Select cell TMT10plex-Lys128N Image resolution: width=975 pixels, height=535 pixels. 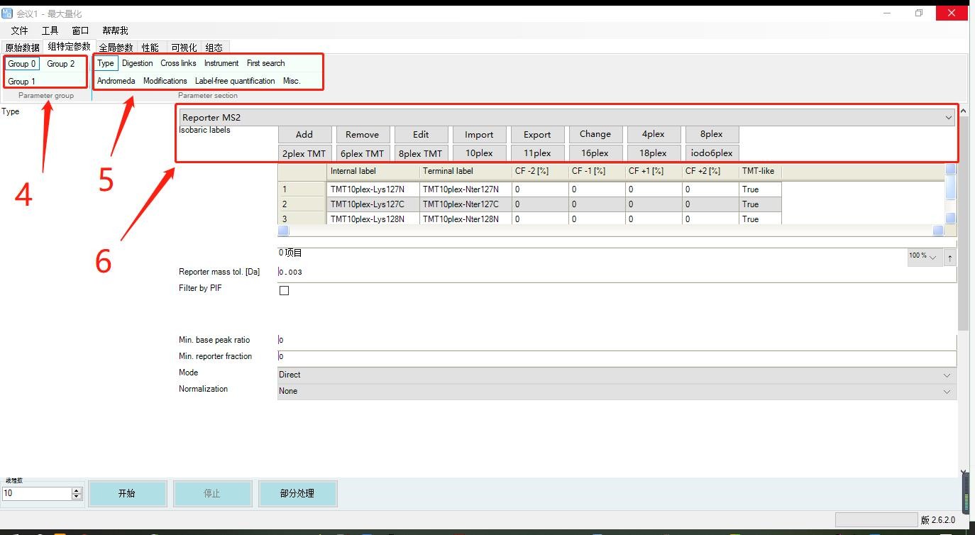pos(373,219)
